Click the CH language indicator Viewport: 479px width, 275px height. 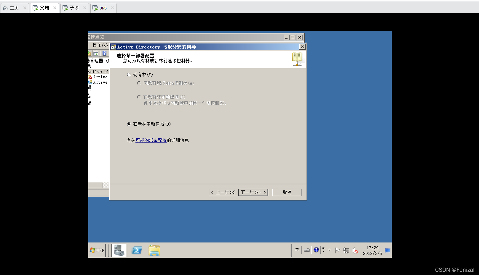click(297, 250)
